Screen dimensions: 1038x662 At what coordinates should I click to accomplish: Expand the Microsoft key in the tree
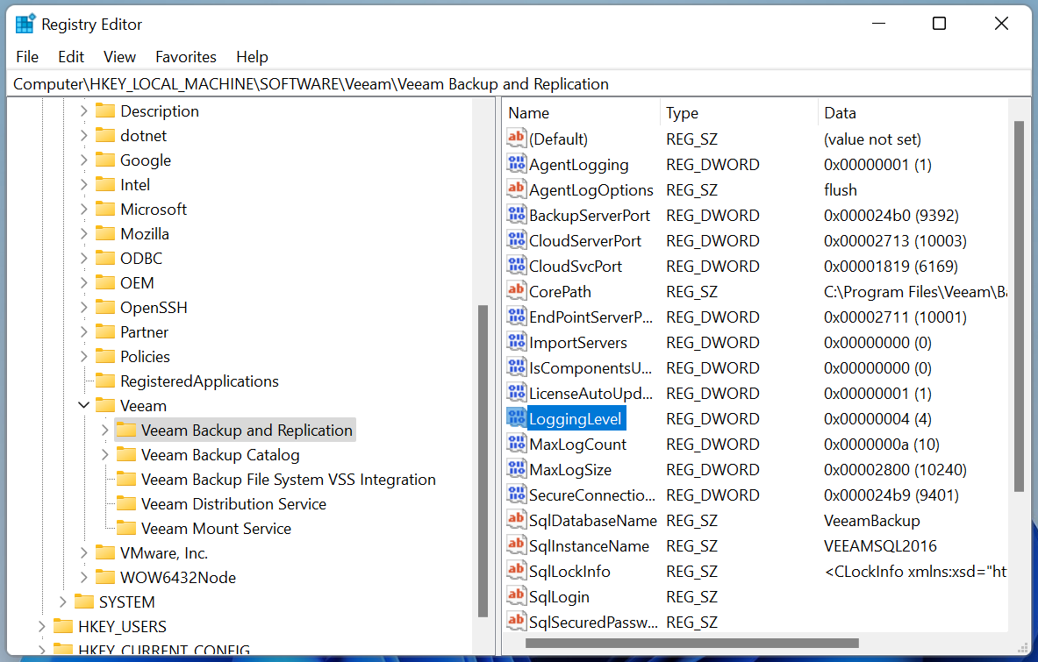click(84, 209)
